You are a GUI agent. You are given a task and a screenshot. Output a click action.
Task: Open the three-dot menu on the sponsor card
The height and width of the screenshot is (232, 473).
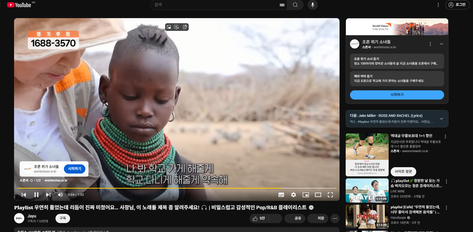coord(430,44)
